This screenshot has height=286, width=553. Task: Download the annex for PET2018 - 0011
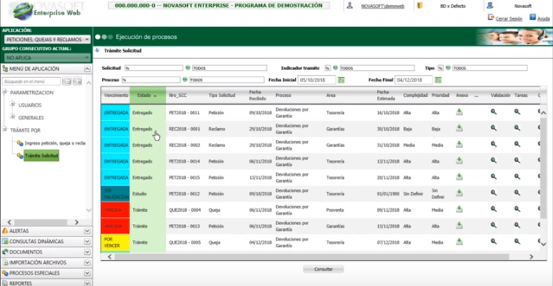pos(459,113)
